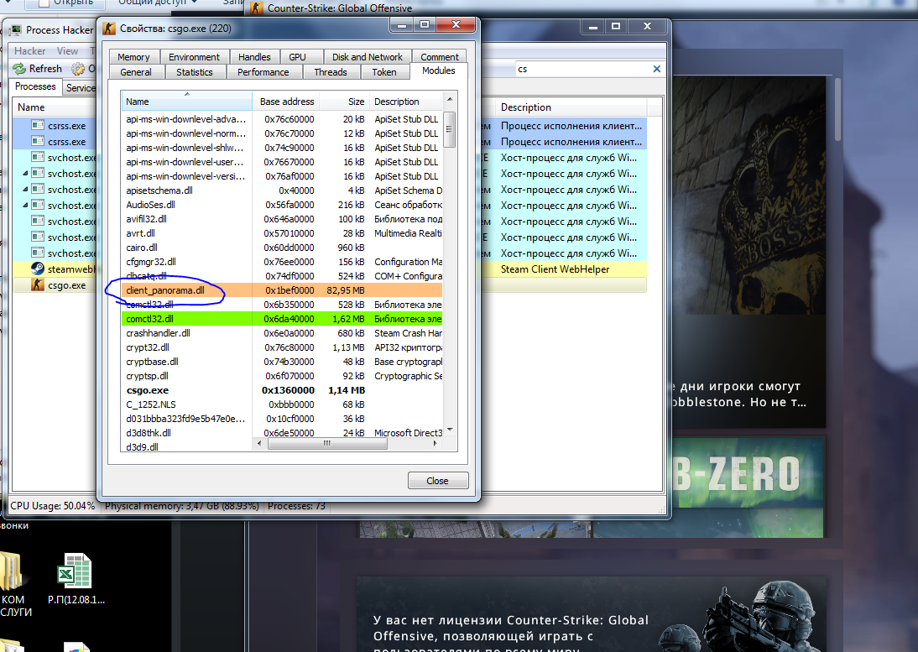918x652 pixels.
Task: Select C_1252.NLS module row
Action: click(x=282, y=404)
